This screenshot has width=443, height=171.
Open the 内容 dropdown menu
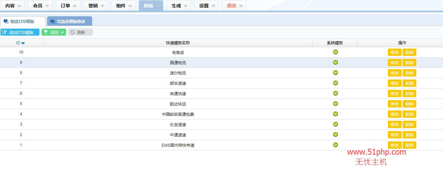click(x=13, y=6)
